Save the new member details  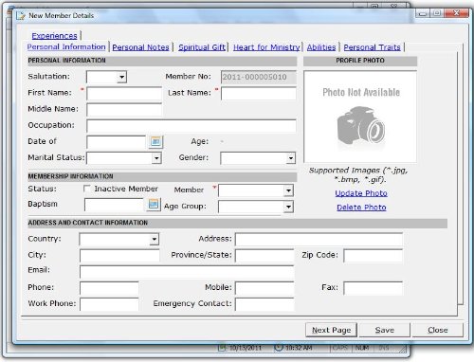point(385,330)
